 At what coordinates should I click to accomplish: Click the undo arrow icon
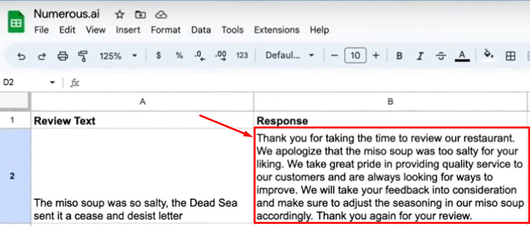(x=21, y=56)
